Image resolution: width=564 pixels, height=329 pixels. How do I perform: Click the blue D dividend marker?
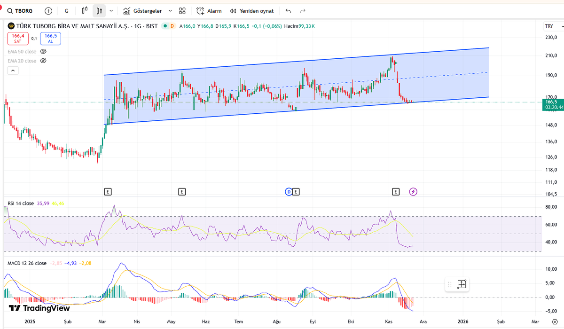[x=289, y=191]
